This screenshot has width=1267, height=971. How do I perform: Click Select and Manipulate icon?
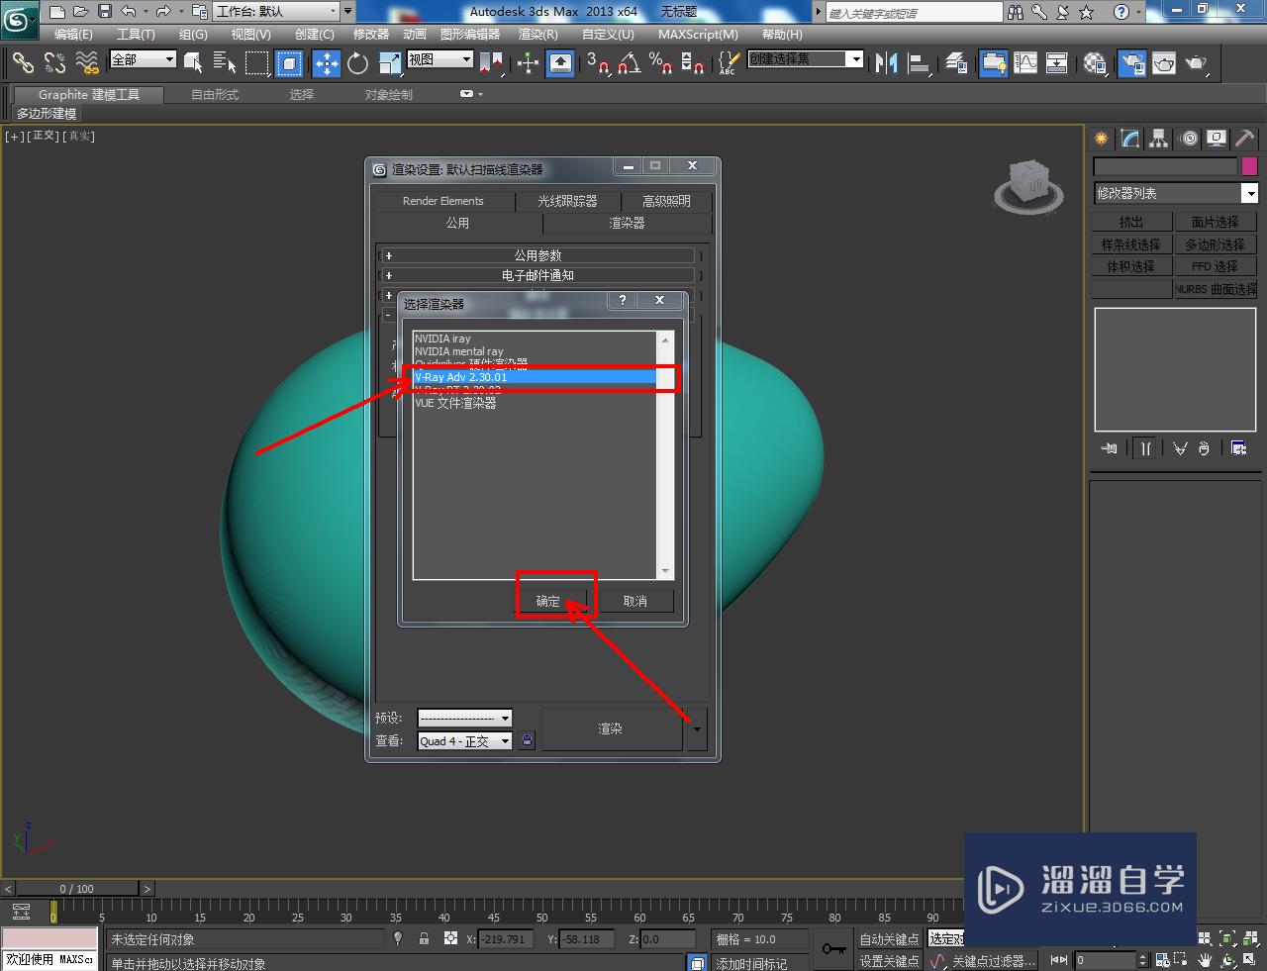[528, 63]
